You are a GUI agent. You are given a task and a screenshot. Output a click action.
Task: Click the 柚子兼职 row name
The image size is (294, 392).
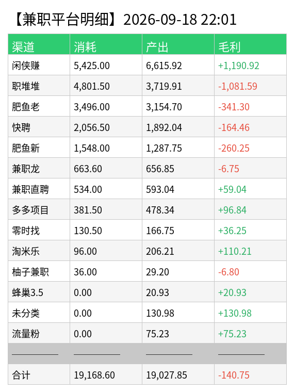click(30, 272)
